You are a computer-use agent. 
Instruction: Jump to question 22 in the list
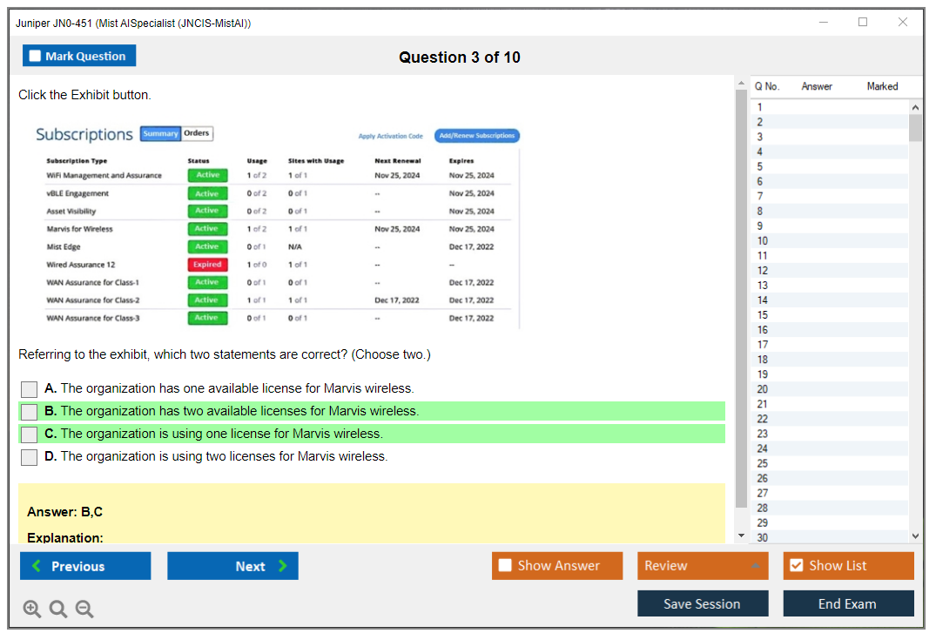pos(763,419)
